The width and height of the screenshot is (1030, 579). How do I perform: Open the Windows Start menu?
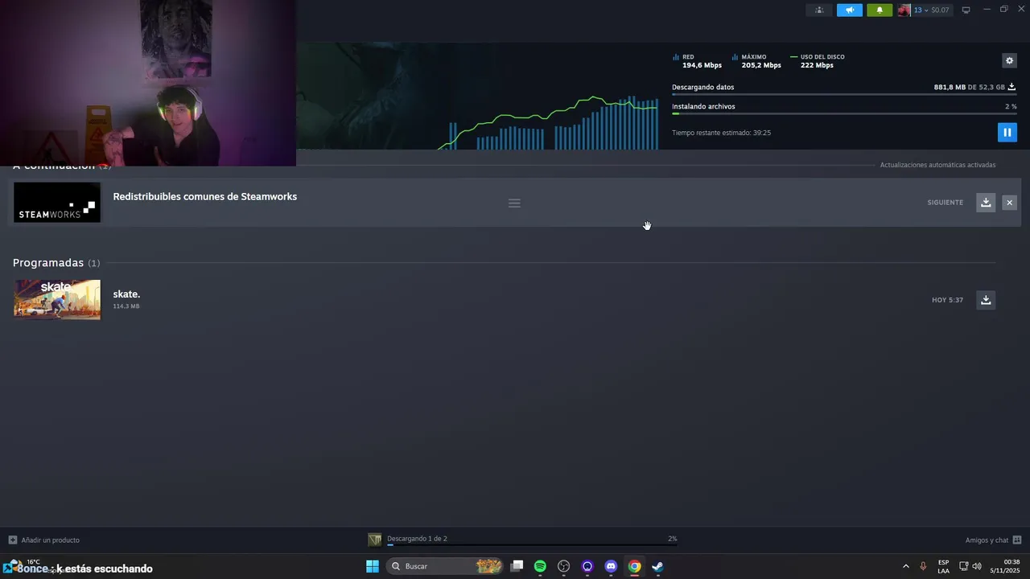(x=372, y=566)
